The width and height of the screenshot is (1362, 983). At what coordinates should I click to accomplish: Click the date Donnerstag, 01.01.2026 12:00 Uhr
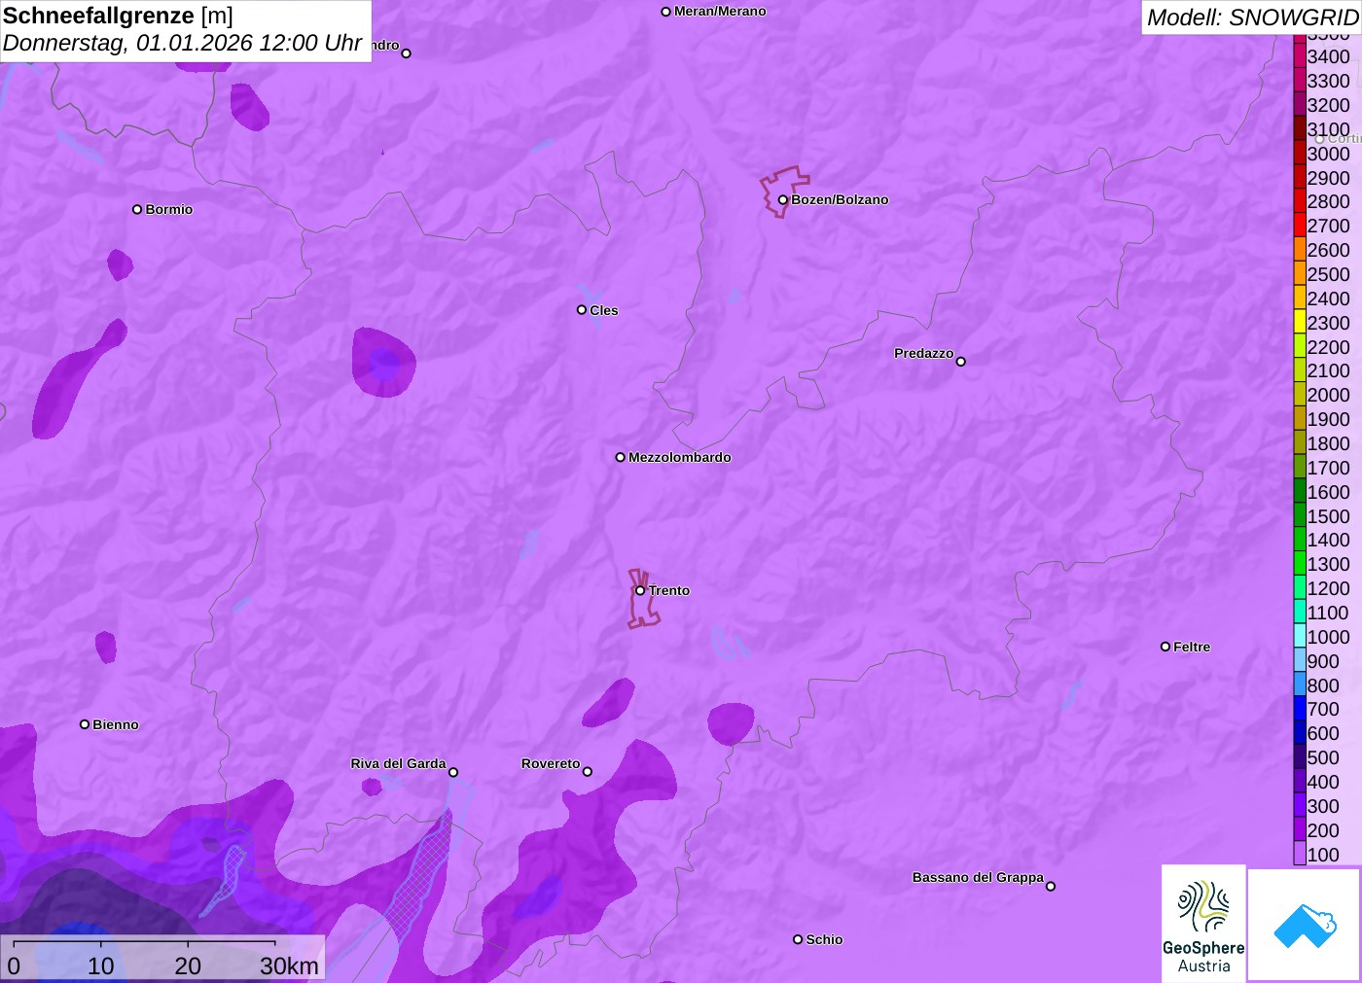(182, 43)
